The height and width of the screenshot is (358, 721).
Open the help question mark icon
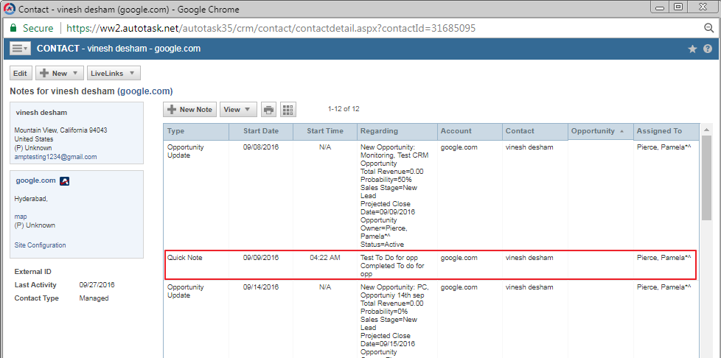click(x=708, y=49)
